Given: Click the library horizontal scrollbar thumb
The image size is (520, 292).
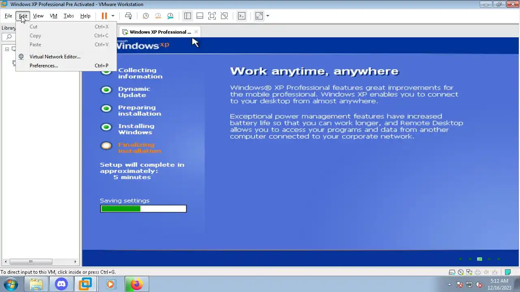Looking at the screenshot, I should tap(31, 262).
